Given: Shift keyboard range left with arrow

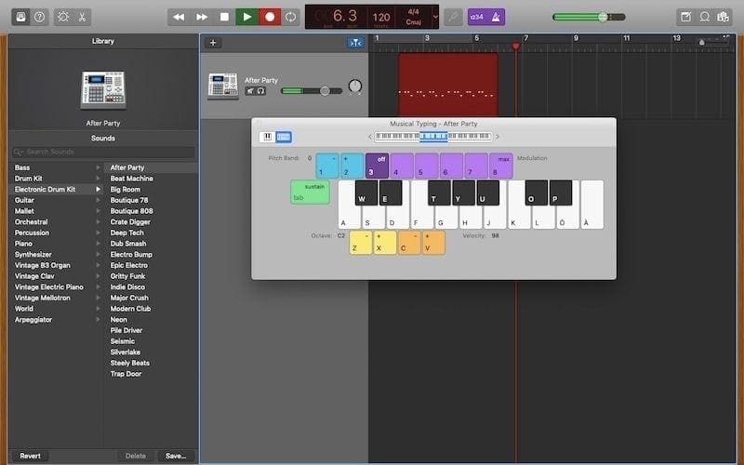Looking at the screenshot, I should (x=370, y=137).
